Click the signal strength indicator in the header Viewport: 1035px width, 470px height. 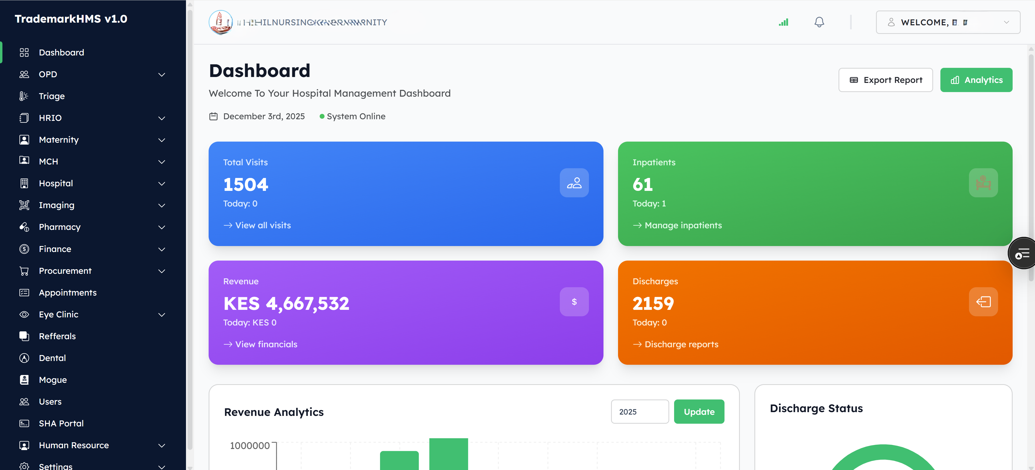(x=784, y=22)
